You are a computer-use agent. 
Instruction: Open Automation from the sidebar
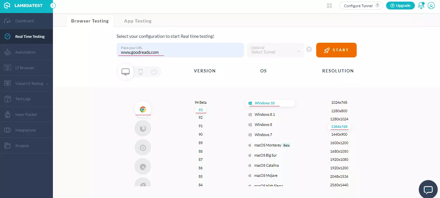(x=25, y=52)
